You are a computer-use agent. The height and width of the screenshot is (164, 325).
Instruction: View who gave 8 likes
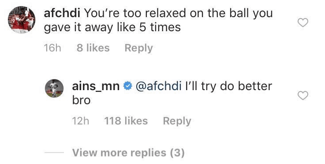(93, 48)
